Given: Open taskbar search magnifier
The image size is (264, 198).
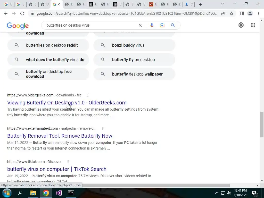Looking at the screenshot, I should coord(20,193).
